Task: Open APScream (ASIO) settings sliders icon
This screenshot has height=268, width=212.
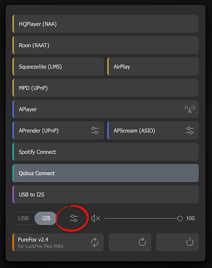Action: [x=189, y=130]
